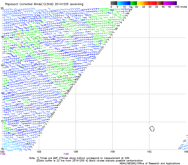Click the legend label '0'
The image size is (188, 165).
(111, 7)
